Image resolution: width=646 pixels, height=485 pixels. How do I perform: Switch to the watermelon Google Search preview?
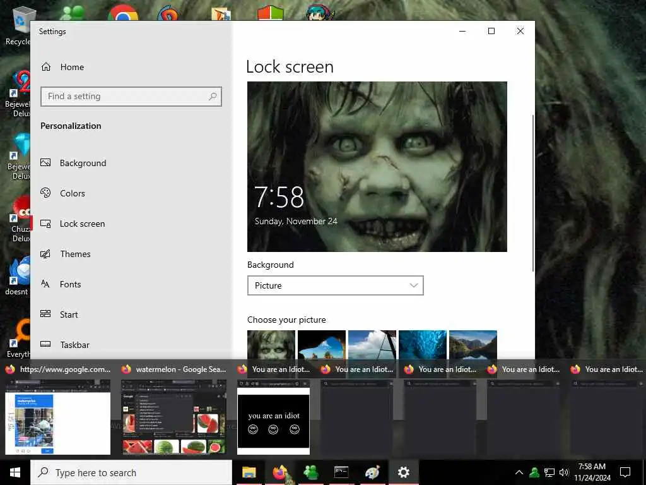click(x=173, y=417)
